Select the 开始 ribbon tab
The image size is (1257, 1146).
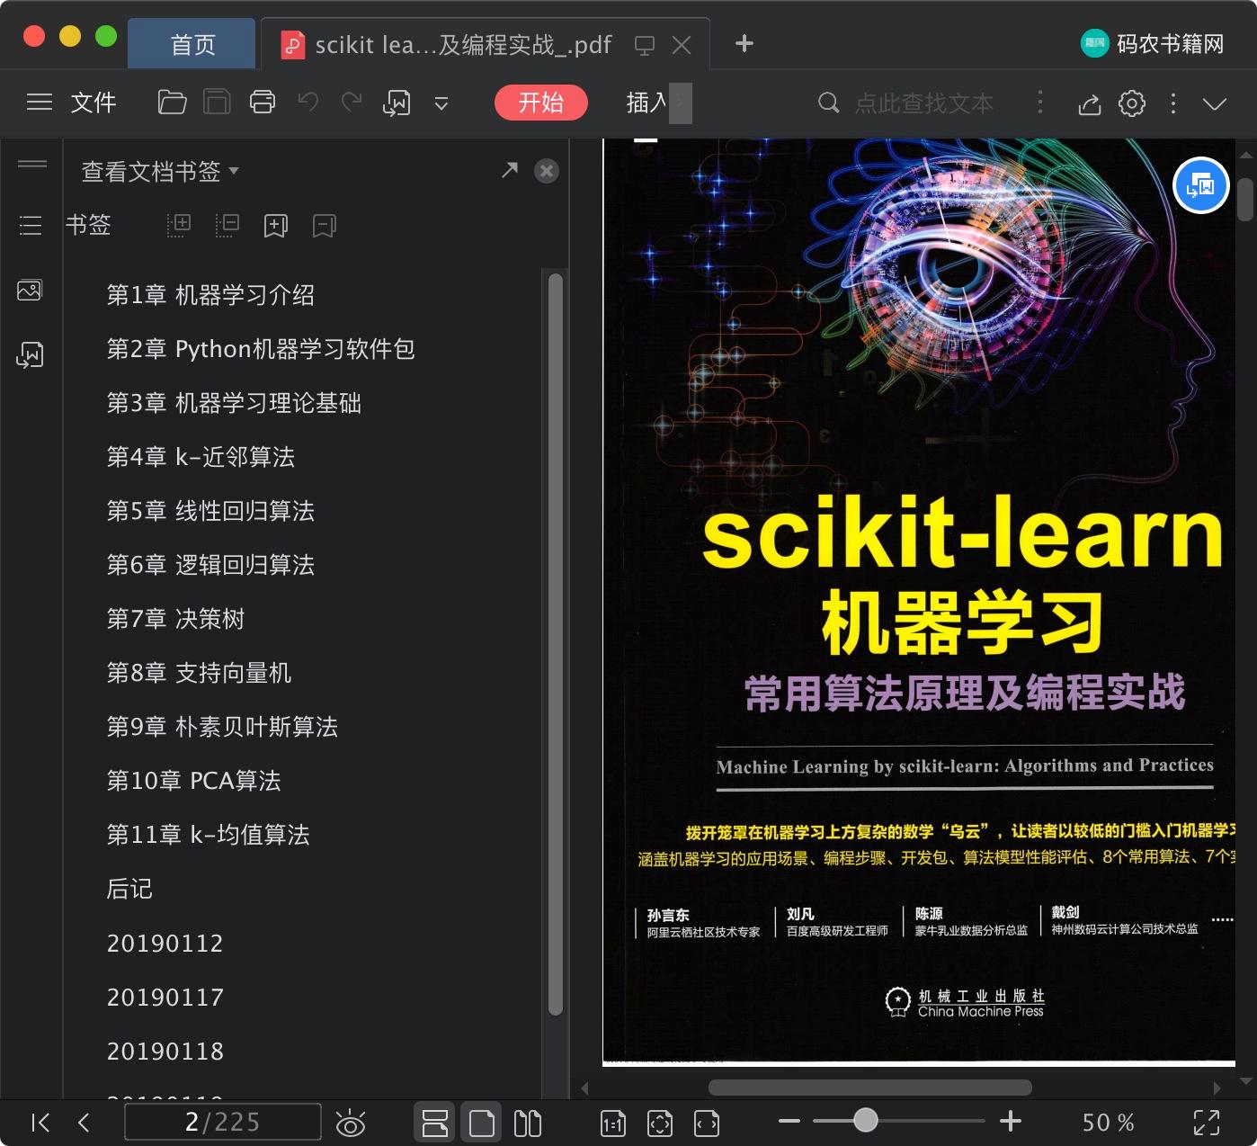coord(541,103)
